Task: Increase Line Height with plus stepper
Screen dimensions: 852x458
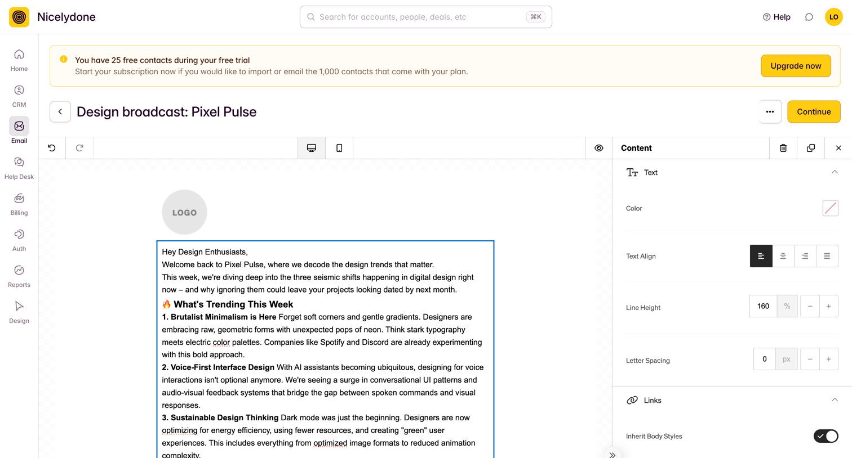Action: [828, 306]
